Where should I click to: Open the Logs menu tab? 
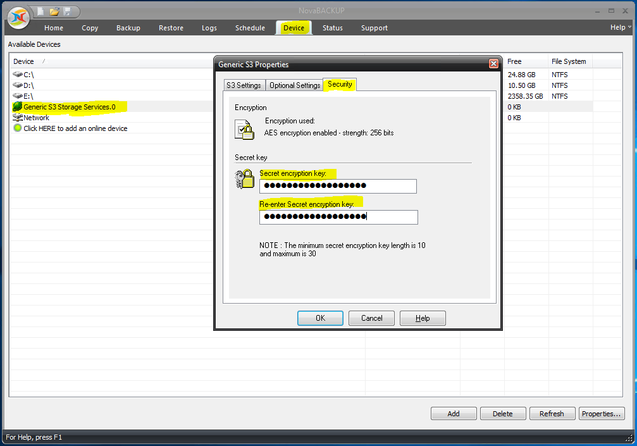(x=209, y=28)
